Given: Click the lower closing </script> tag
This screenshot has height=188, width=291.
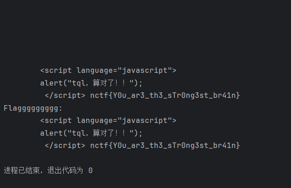Looking at the screenshot, I should coord(65,145).
